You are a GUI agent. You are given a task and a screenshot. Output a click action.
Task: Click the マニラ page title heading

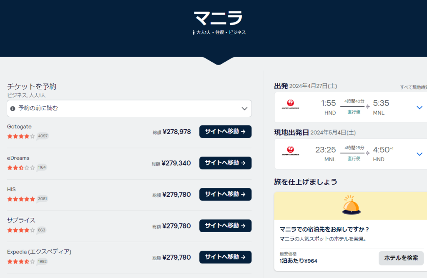(218, 18)
